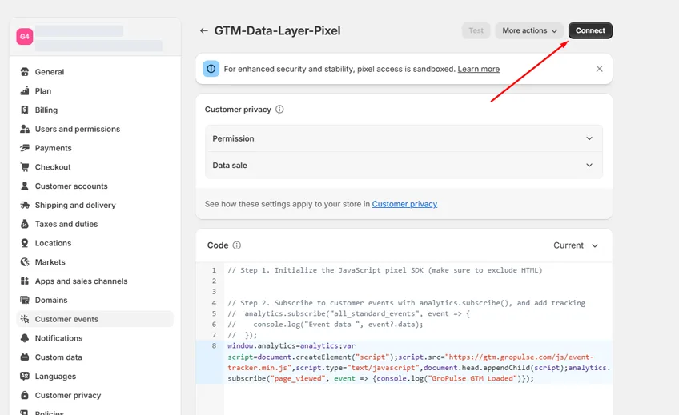Image resolution: width=679 pixels, height=415 pixels.
Task: Click the disabled Test button
Action: click(476, 30)
